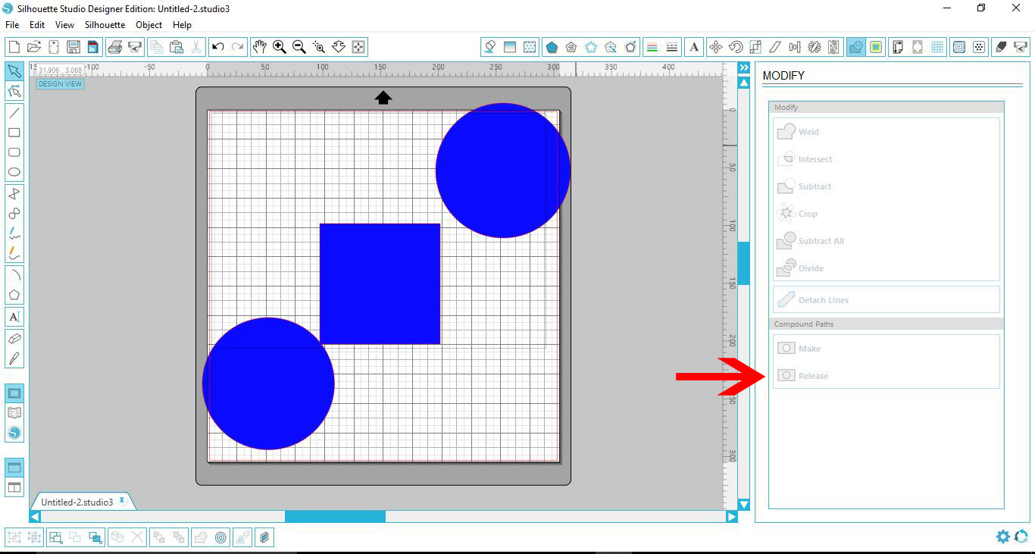Viewport: 1035px width, 554px height.
Task: Switch to the Untitled-2.studio3 tab
Action: coord(80,500)
